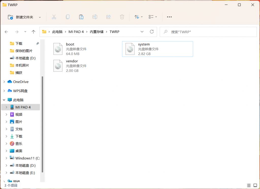Image resolution: width=260 pixels, height=189 pixels.
Task: Click the Paste clipboard icon
Action: point(81,17)
